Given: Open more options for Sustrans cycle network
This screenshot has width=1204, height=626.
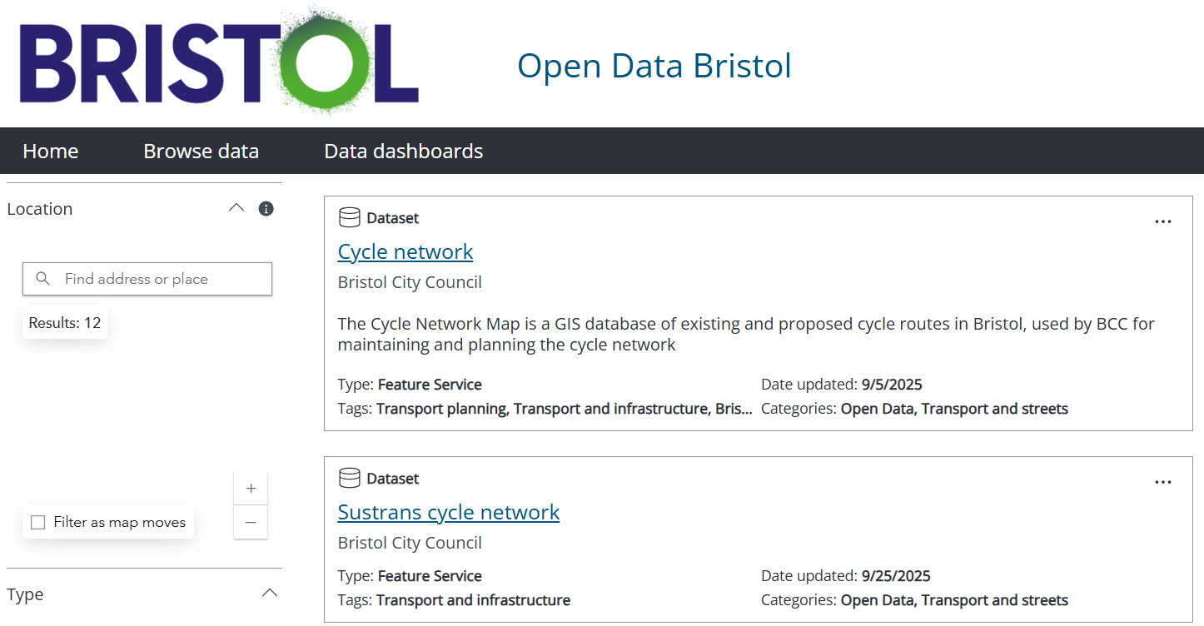Looking at the screenshot, I should 1163,482.
